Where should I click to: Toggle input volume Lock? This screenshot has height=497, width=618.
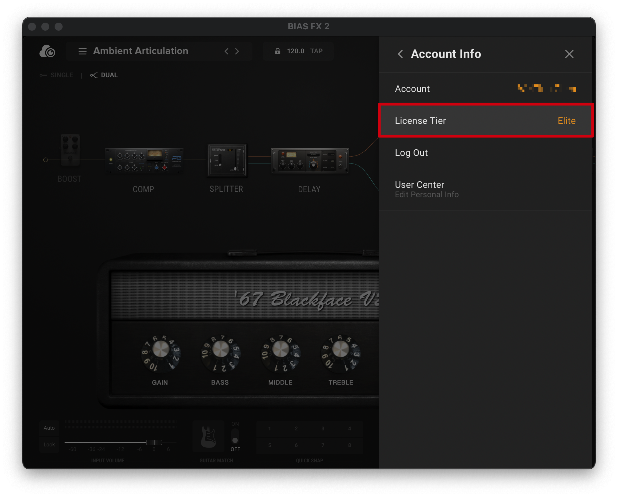pos(49,445)
